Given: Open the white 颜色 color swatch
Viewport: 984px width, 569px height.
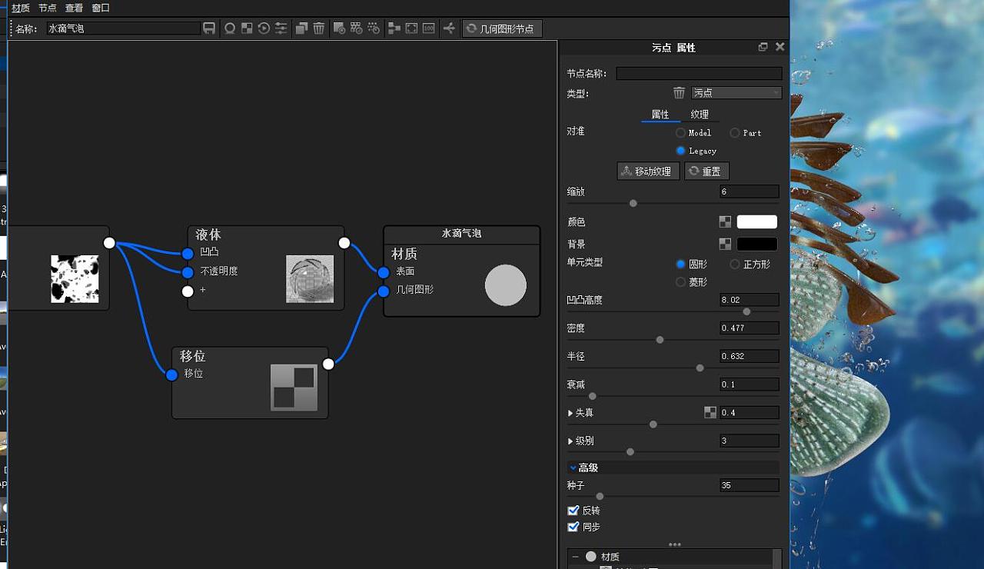Looking at the screenshot, I should click(756, 221).
